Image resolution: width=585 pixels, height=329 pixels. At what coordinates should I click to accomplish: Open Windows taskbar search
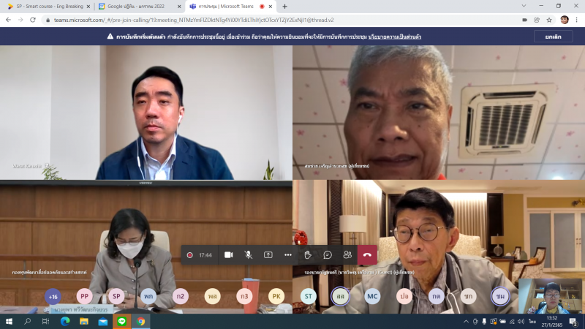(x=27, y=322)
